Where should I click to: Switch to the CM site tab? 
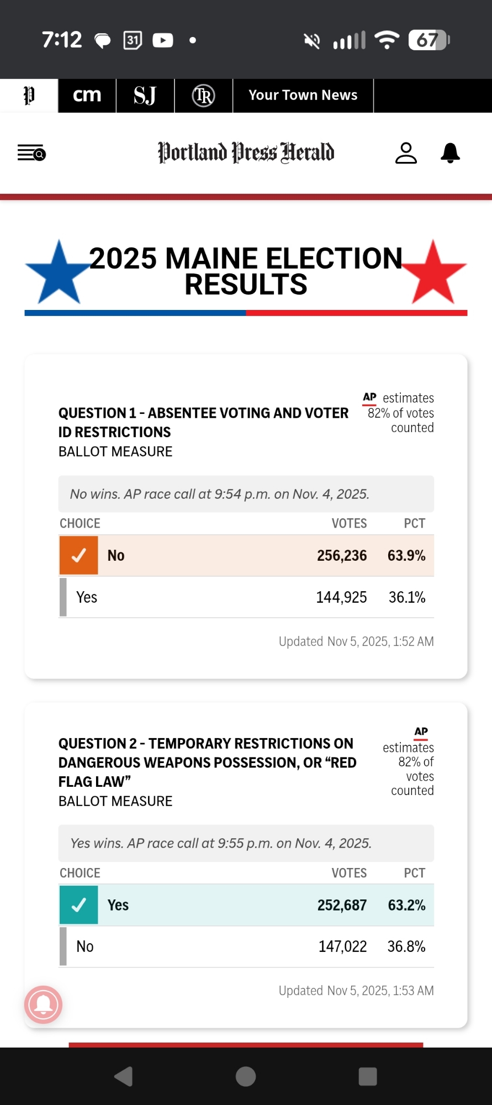87,96
